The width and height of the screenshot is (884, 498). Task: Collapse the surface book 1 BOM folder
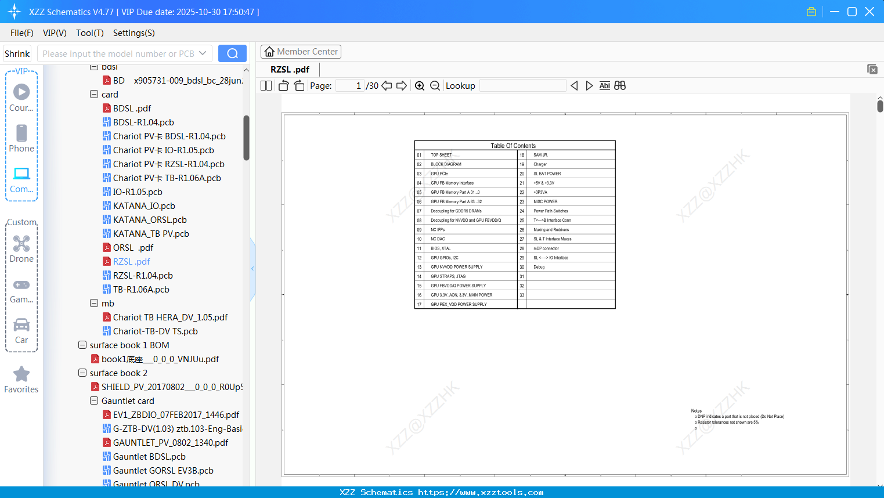(x=82, y=345)
